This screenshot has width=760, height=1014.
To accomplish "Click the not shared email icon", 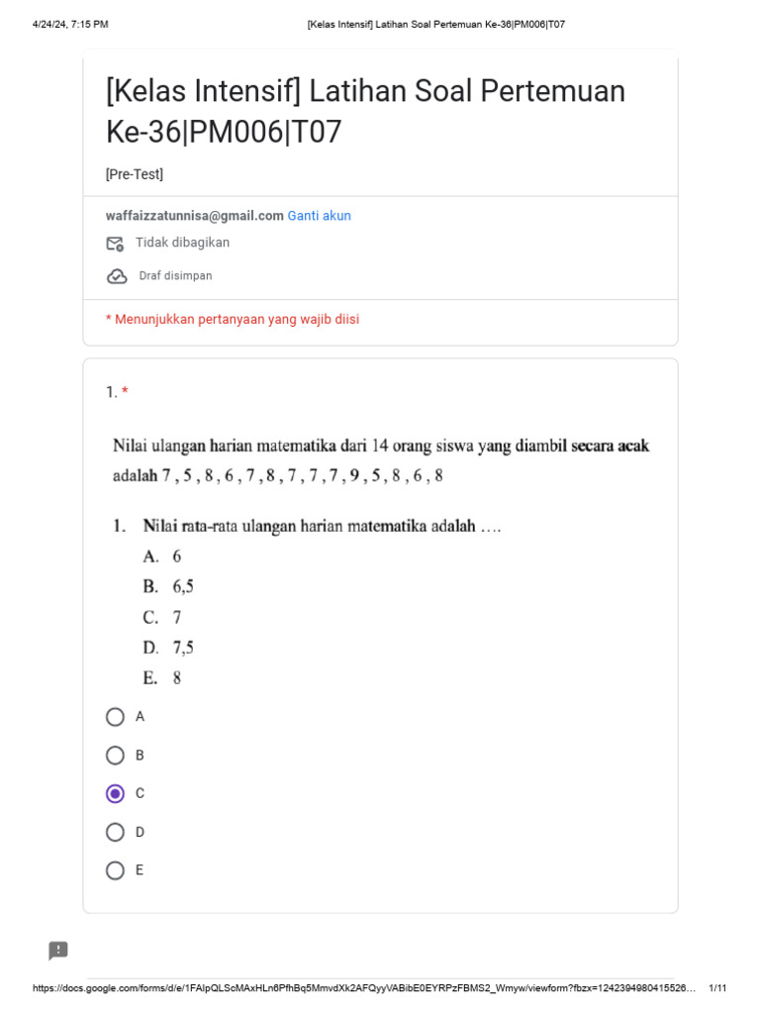I will [115, 244].
